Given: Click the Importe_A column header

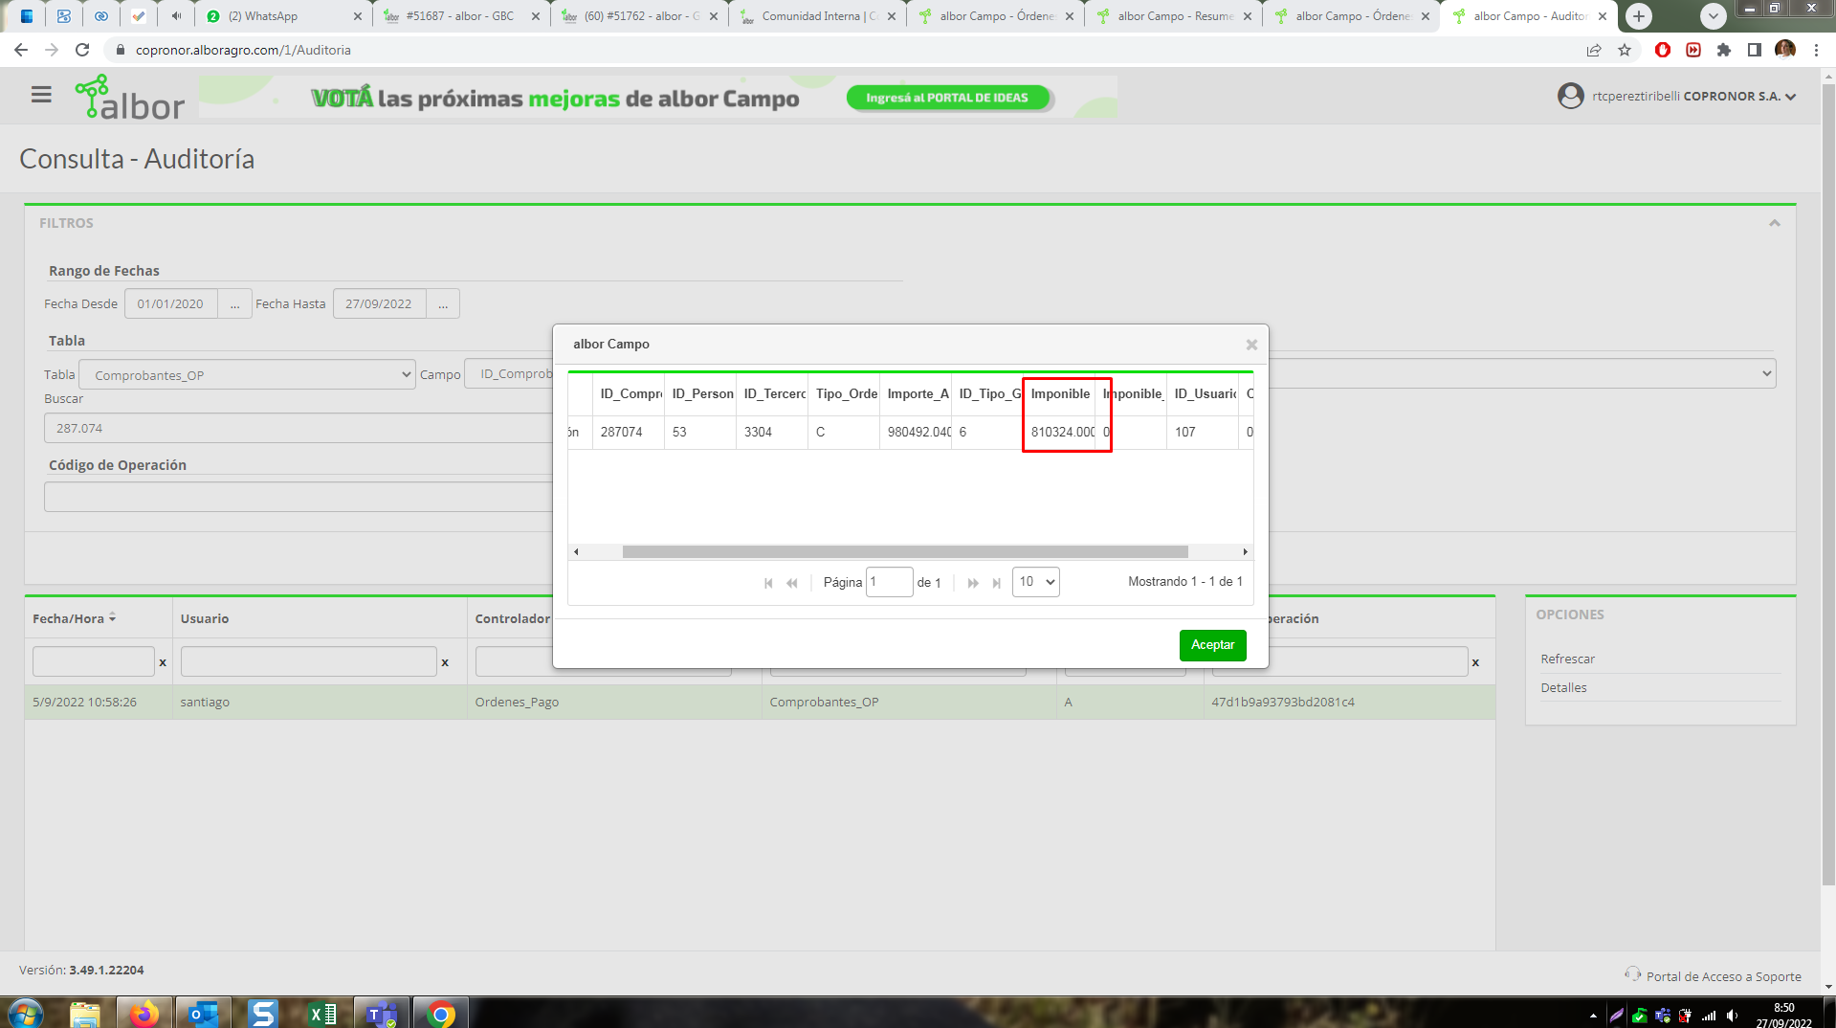Looking at the screenshot, I should pos(917,393).
